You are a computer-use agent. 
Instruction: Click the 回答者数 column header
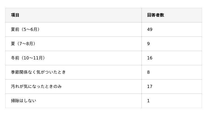(156, 15)
